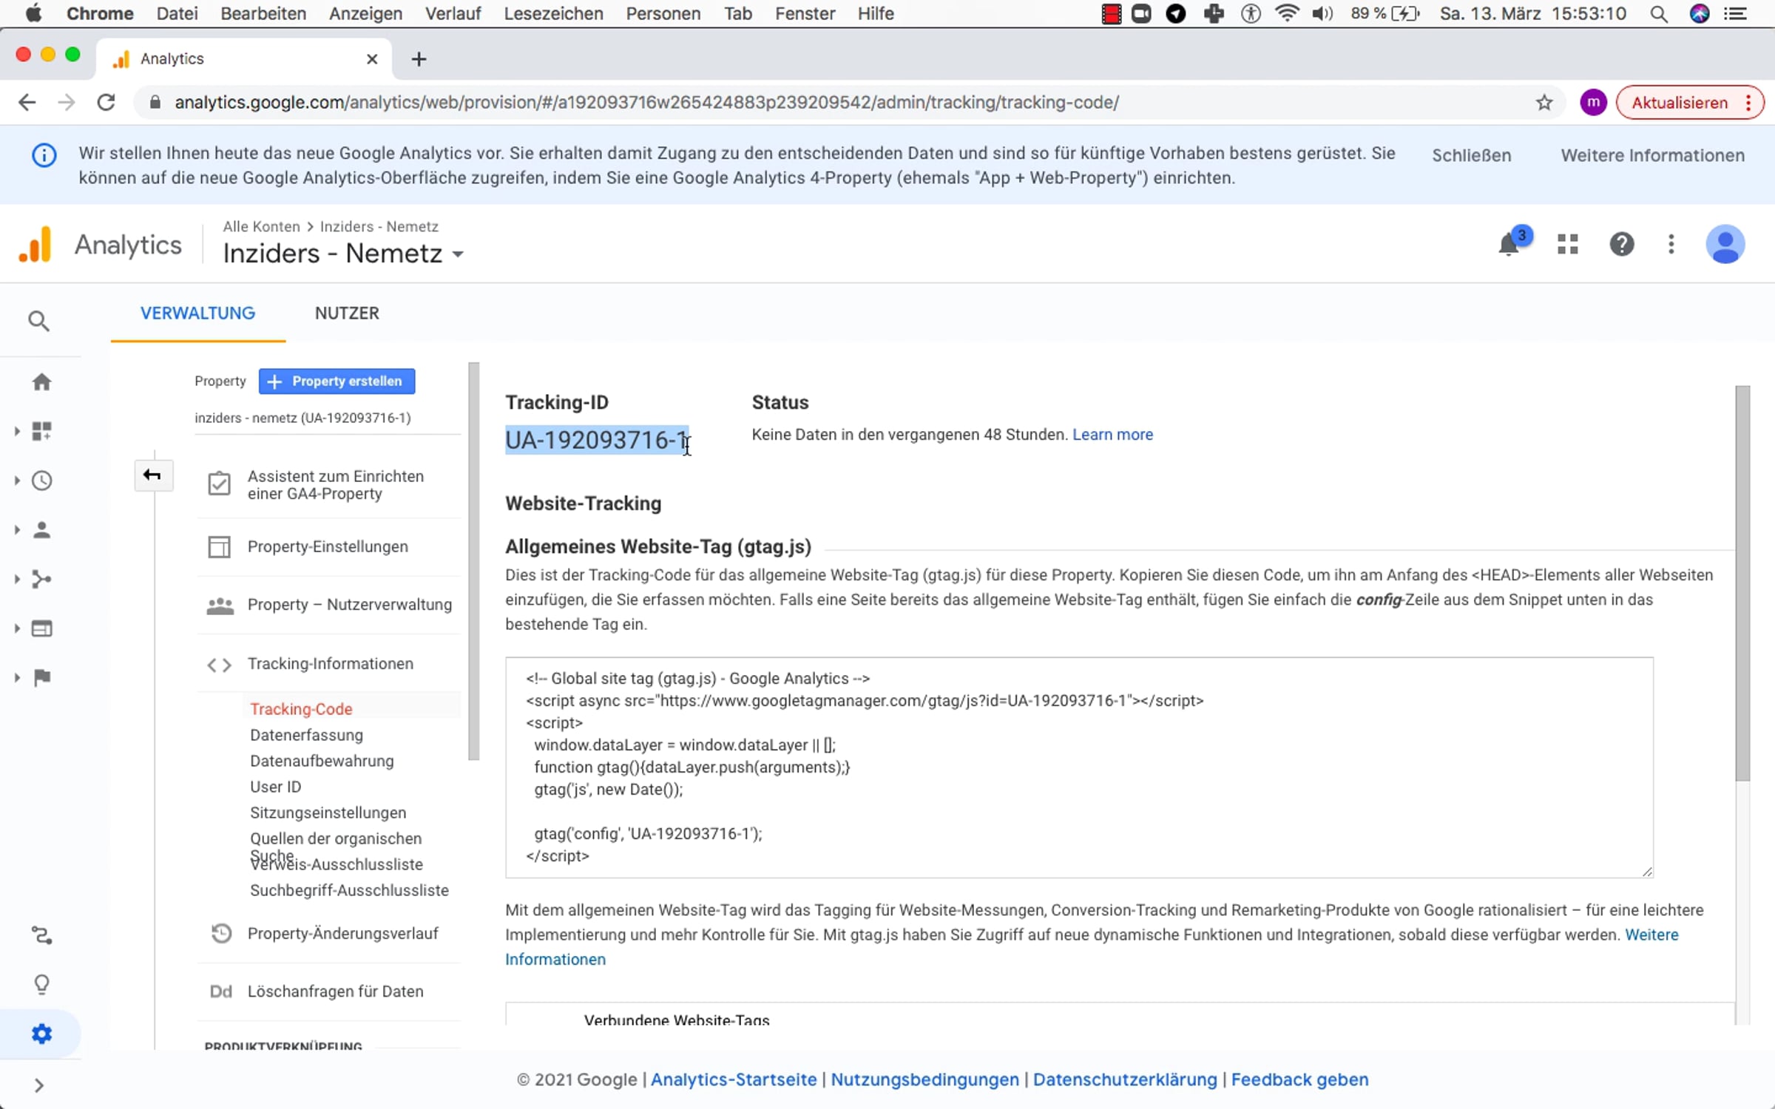Bookmark page with star icon in address bar
The image size is (1775, 1109).
point(1544,103)
